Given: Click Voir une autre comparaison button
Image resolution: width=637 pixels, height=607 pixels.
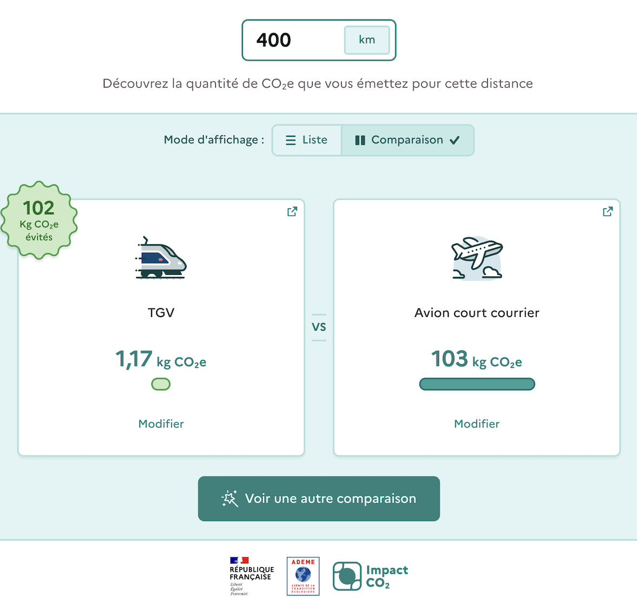Looking at the screenshot, I should pyautogui.click(x=319, y=498).
